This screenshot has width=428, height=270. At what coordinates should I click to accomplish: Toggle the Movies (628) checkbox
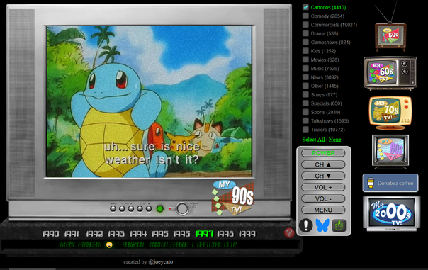point(305,60)
